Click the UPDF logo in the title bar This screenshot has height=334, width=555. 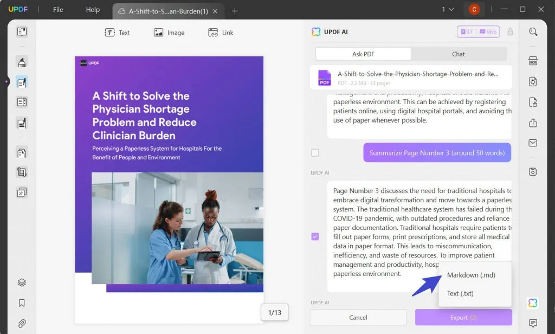pyautogui.click(x=18, y=10)
